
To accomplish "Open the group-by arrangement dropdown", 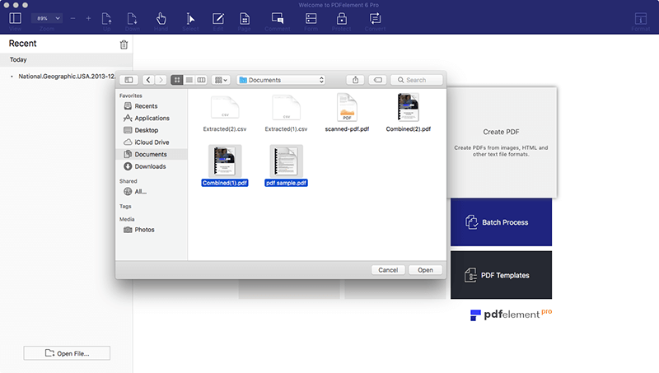I will (221, 80).
